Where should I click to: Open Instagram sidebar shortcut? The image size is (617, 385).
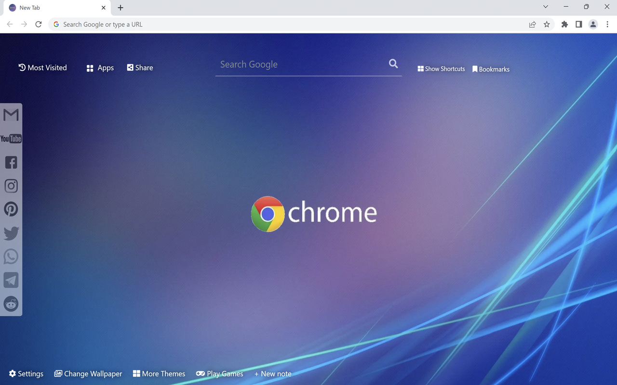coord(11,186)
